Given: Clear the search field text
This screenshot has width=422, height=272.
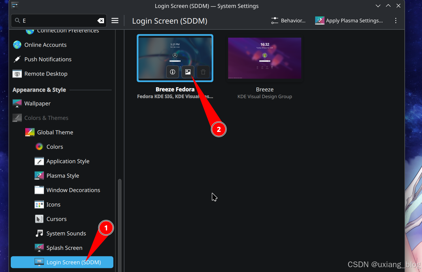Looking at the screenshot, I should (101, 21).
